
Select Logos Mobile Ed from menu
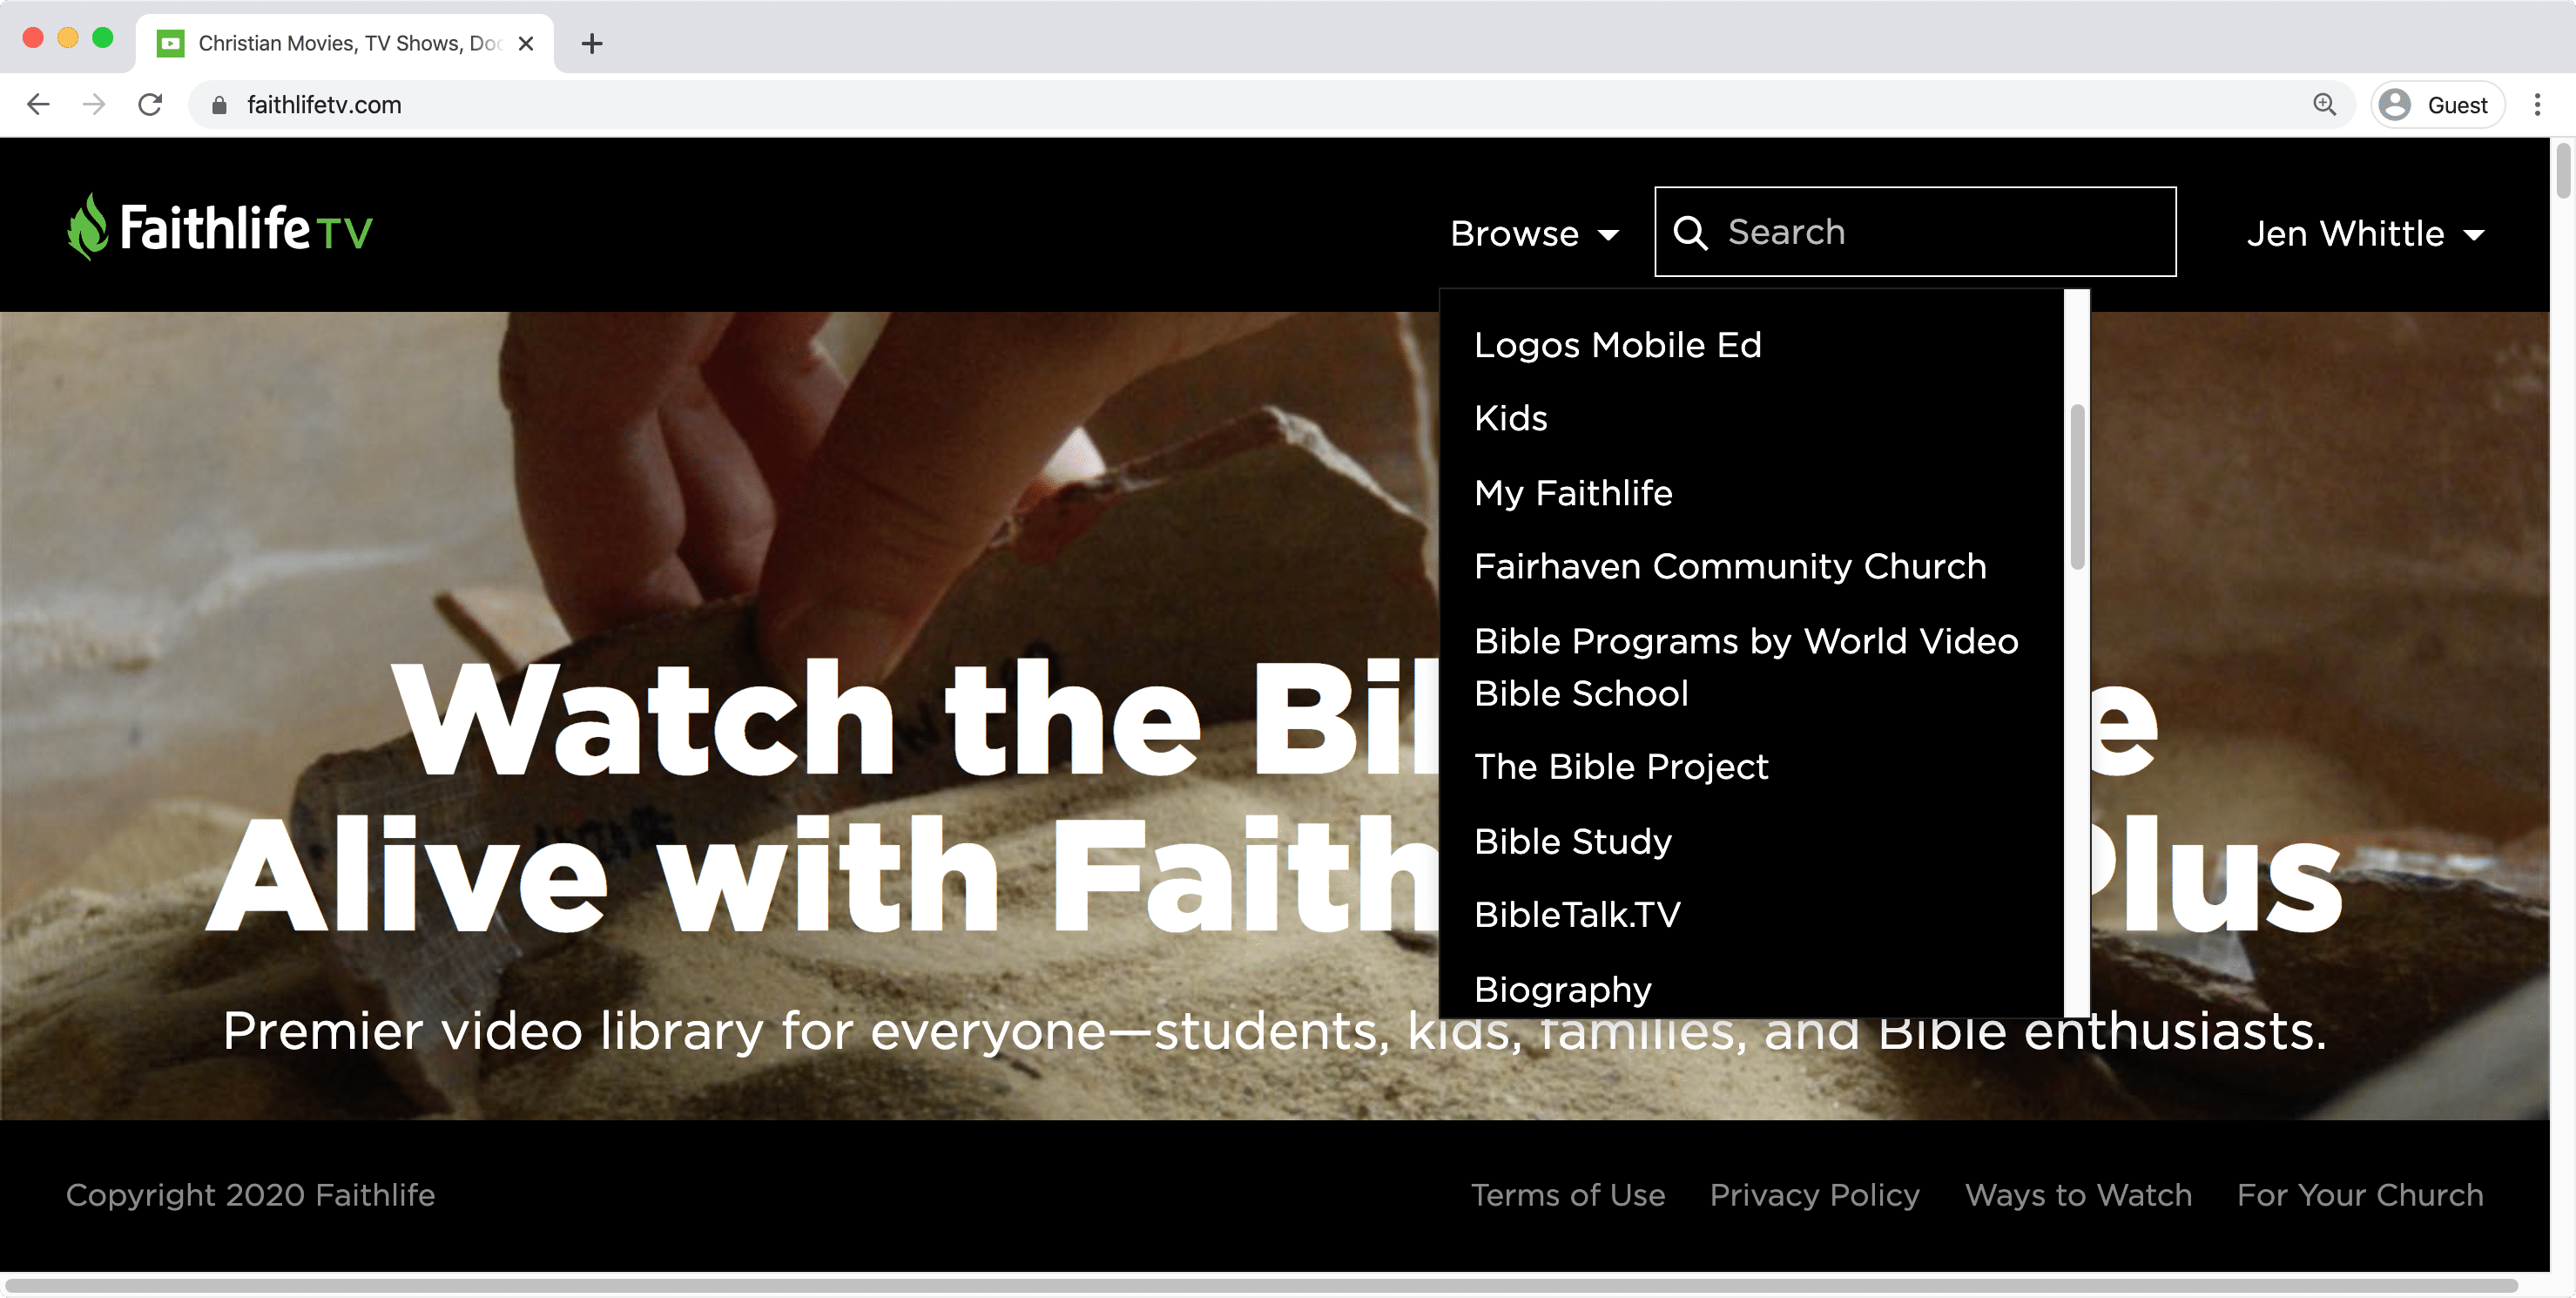[x=1617, y=345]
